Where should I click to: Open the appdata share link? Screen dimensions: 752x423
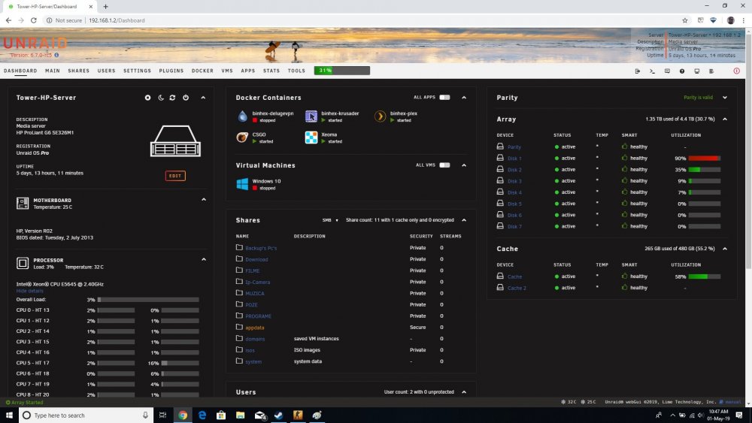coord(255,328)
